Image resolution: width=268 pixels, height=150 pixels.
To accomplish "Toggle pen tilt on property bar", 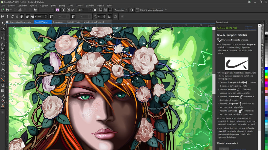I will 51,16.
